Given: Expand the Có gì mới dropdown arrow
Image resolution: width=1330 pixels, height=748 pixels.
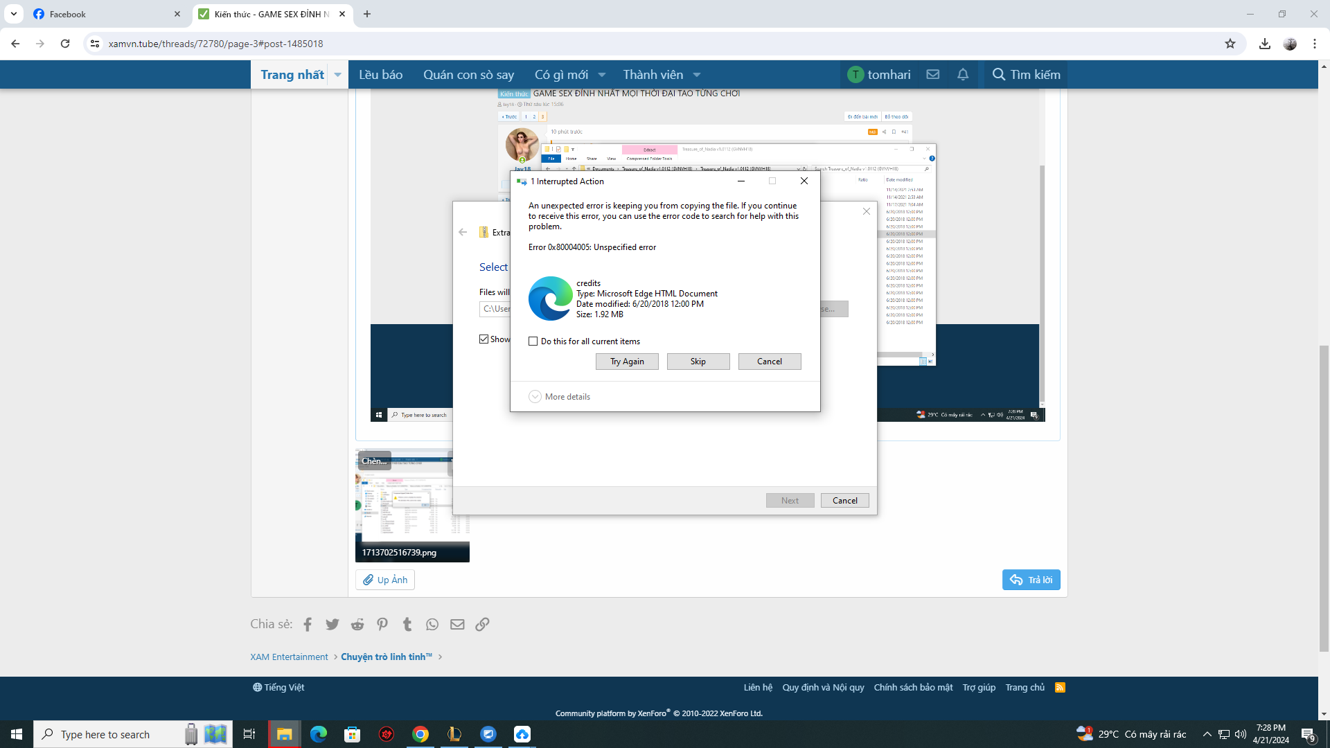Looking at the screenshot, I should point(602,75).
